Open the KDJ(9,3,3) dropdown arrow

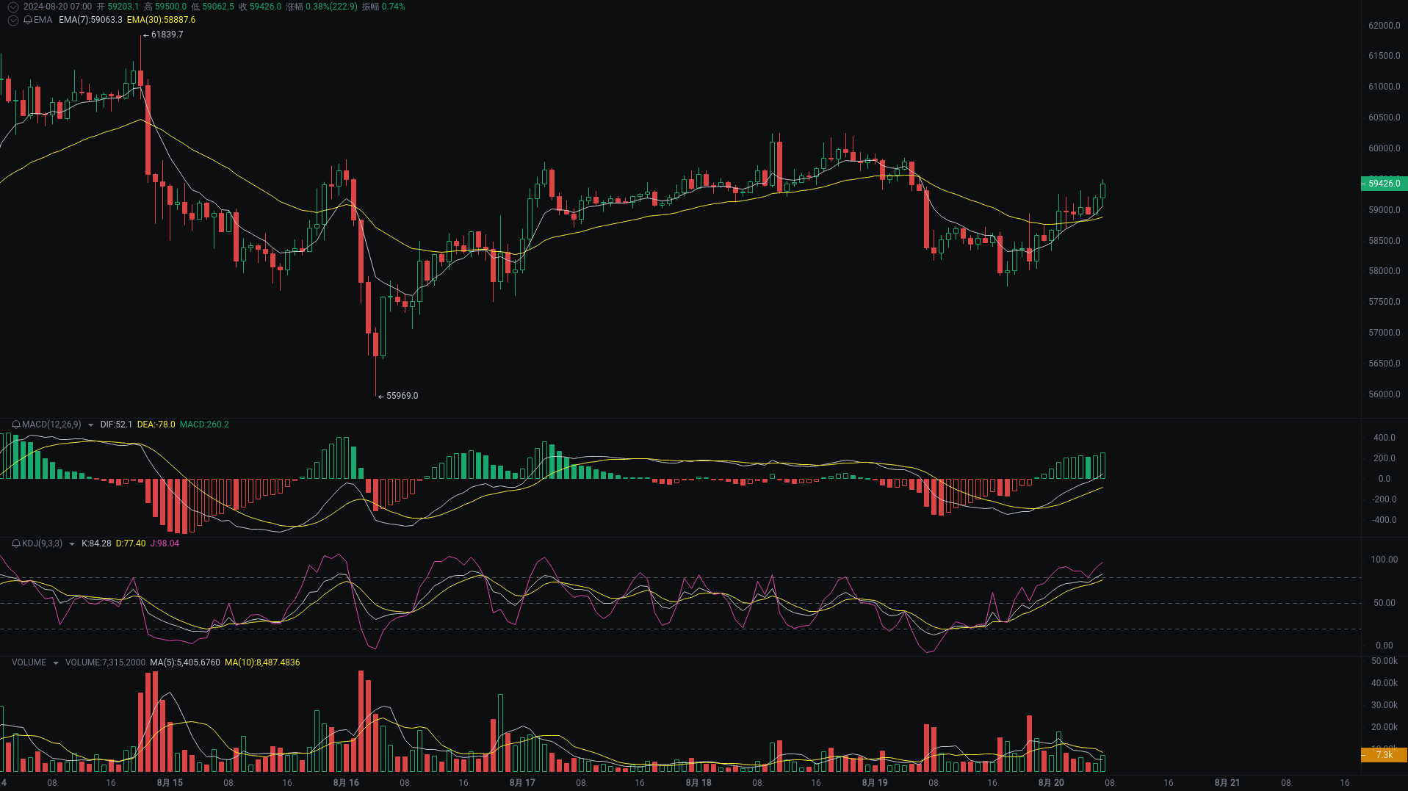pyautogui.click(x=71, y=544)
